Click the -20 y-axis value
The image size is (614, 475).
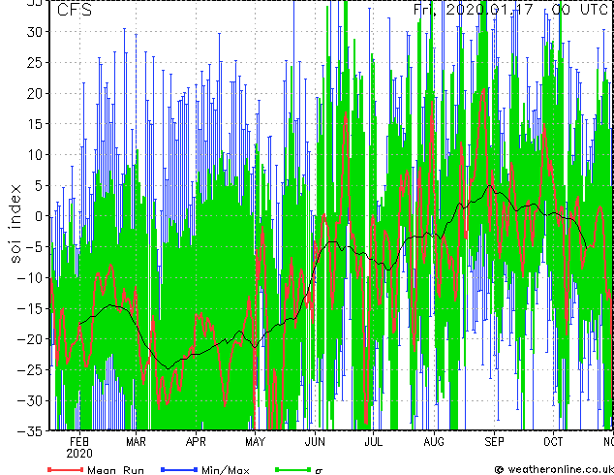coord(30,339)
